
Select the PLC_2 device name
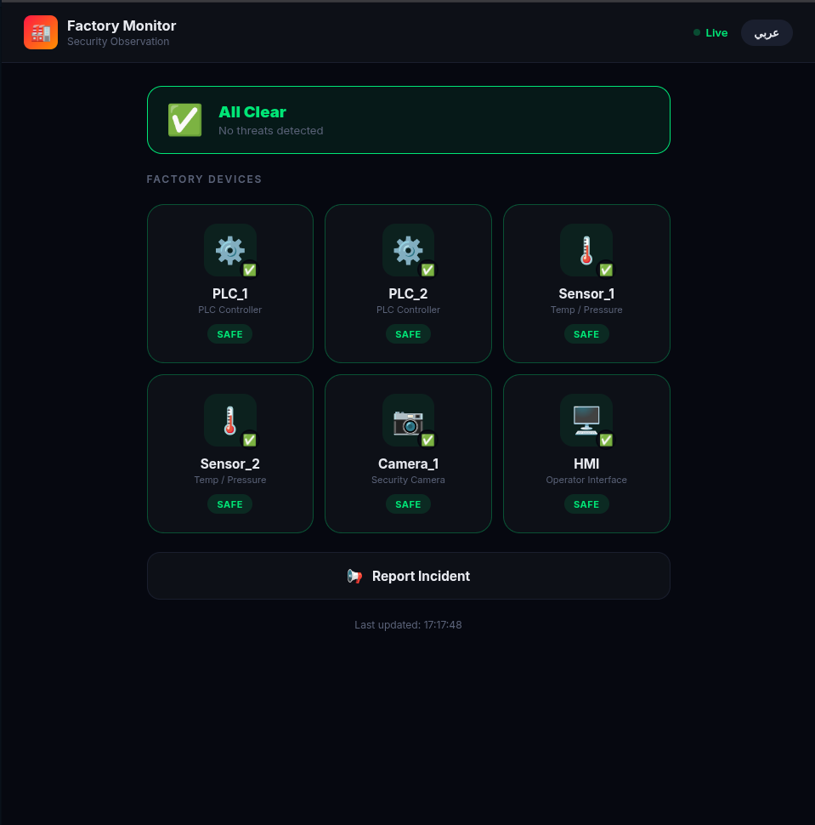[x=408, y=293]
